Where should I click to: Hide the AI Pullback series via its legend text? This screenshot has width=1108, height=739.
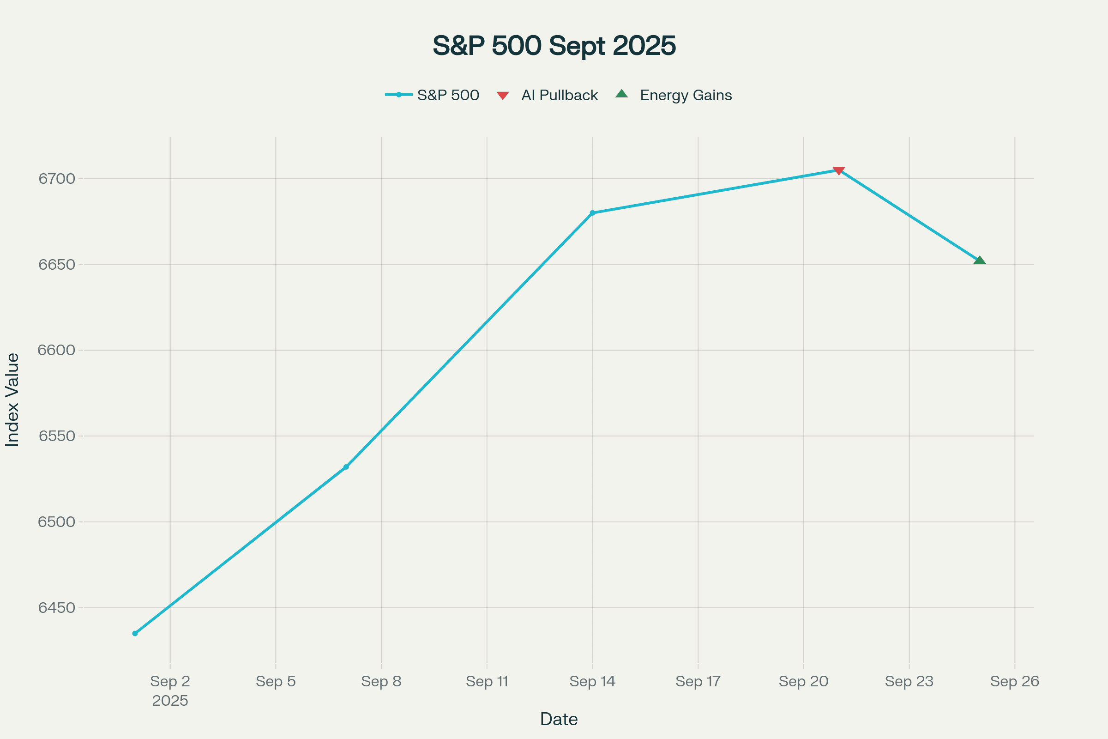pyautogui.click(x=559, y=95)
